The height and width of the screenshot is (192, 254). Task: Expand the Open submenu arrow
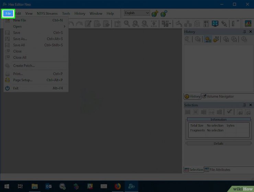[x=65, y=26]
